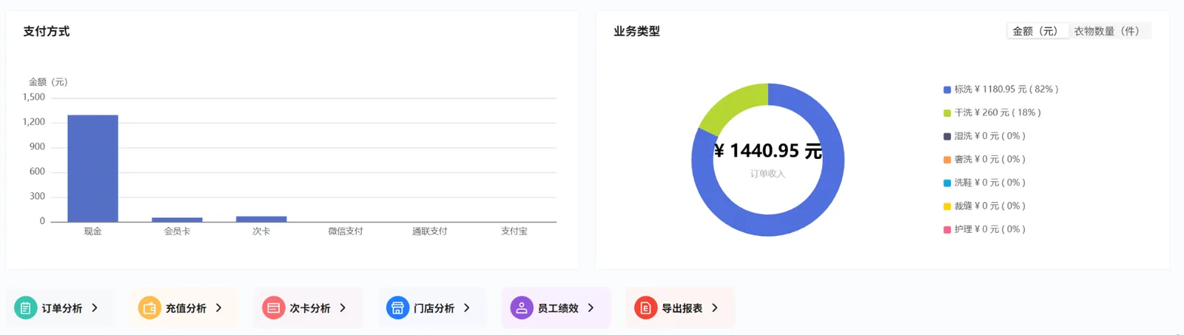1184x335 pixels.
Task: Click the 1,200 y-axis value
Action: 33,122
